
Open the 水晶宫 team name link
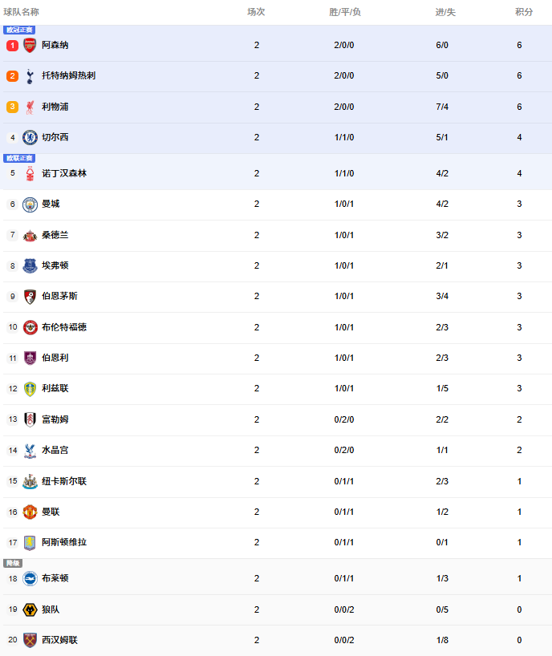(55, 450)
